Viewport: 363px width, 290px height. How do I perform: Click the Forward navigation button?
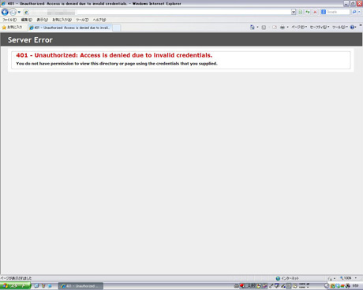pyautogui.click(x=13, y=12)
